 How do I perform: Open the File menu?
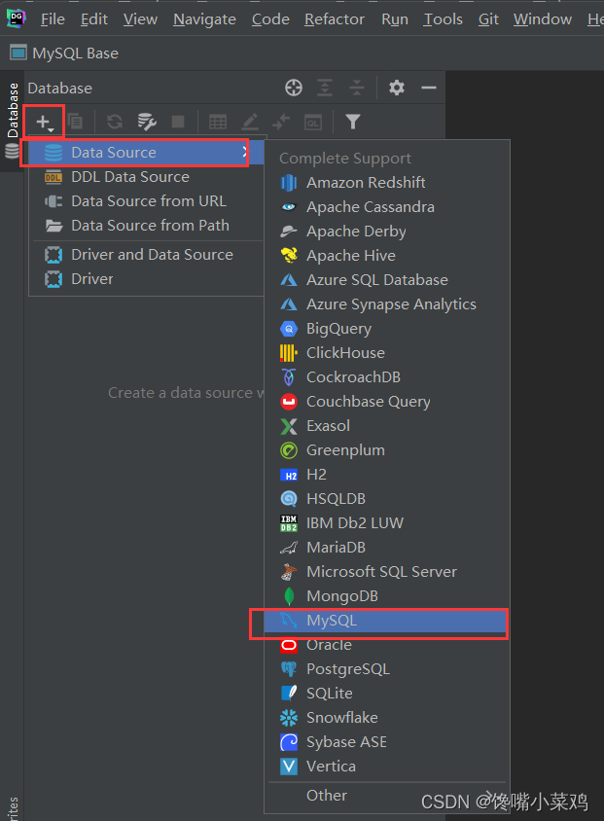click(x=53, y=19)
